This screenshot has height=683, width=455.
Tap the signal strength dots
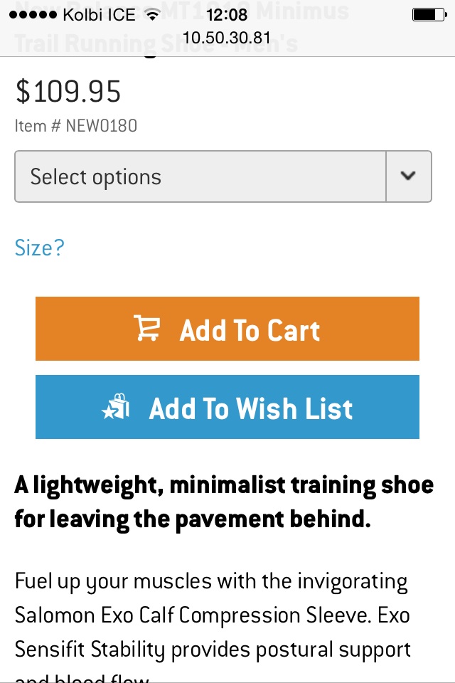[x=32, y=15]
